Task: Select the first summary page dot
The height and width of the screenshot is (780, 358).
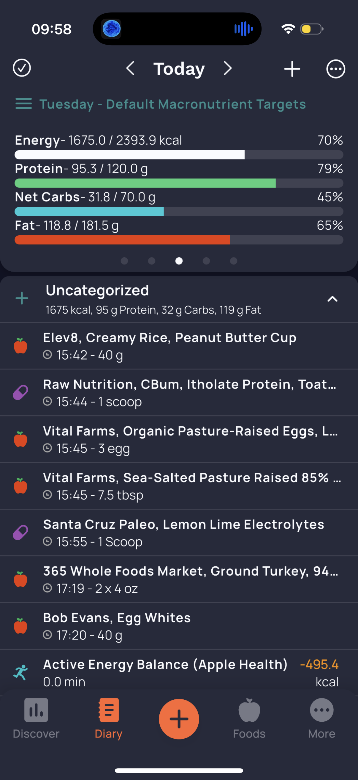Action: [x=124, y=261]
